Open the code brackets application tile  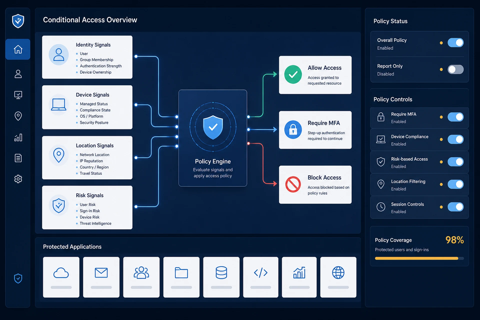(x=261, y=277)
